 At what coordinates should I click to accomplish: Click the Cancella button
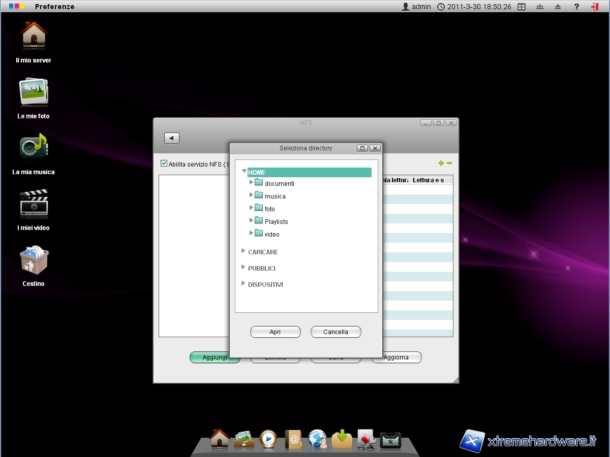pyautogui.click(x=335, y=332)
